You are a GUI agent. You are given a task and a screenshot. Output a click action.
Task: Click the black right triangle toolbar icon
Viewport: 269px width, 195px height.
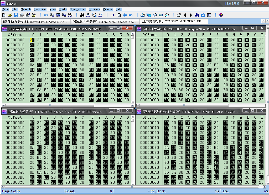pos(191,15)
